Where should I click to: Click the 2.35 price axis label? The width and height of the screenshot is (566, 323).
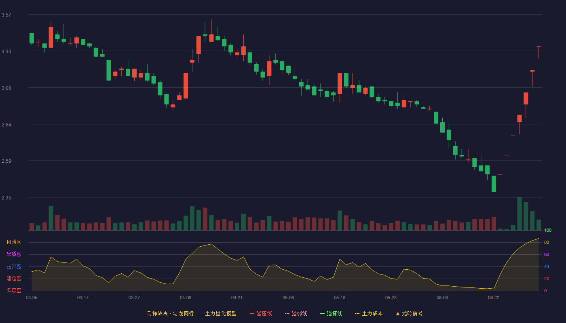(x=6, y=198)
